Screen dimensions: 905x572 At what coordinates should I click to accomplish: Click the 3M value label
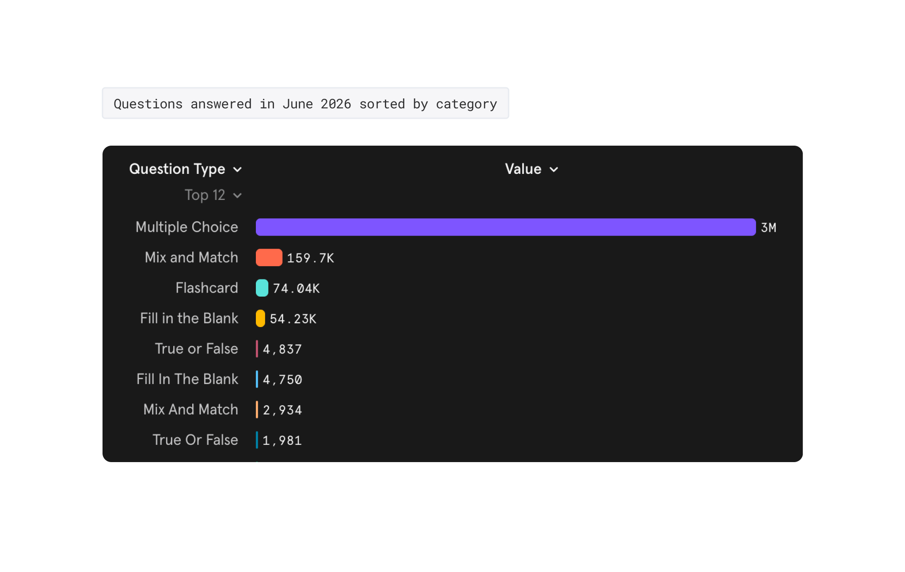click(x=768, y=228)
